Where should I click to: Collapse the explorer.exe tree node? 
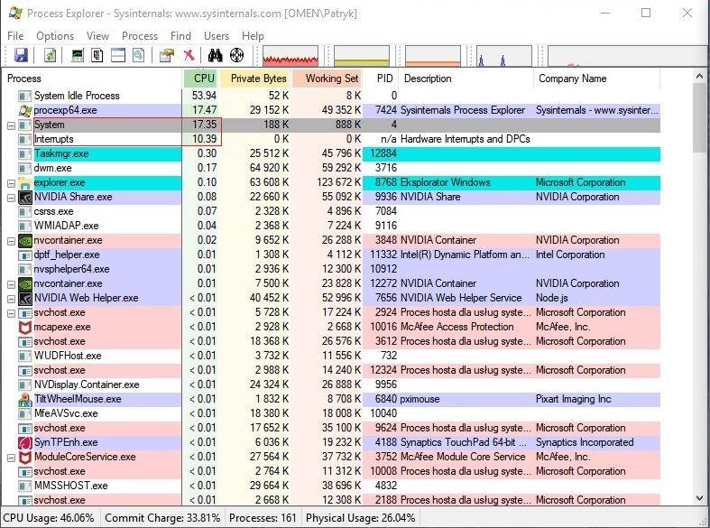click(x=11, y=183)
